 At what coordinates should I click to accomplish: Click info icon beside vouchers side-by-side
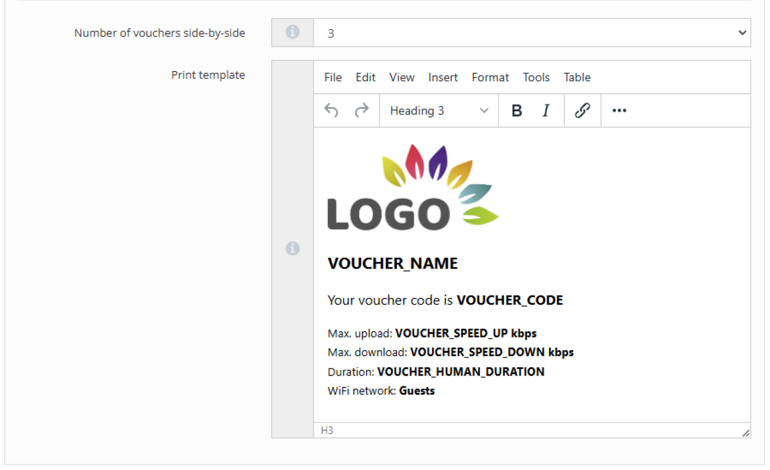pyautogui.click(x=292, y=32)
